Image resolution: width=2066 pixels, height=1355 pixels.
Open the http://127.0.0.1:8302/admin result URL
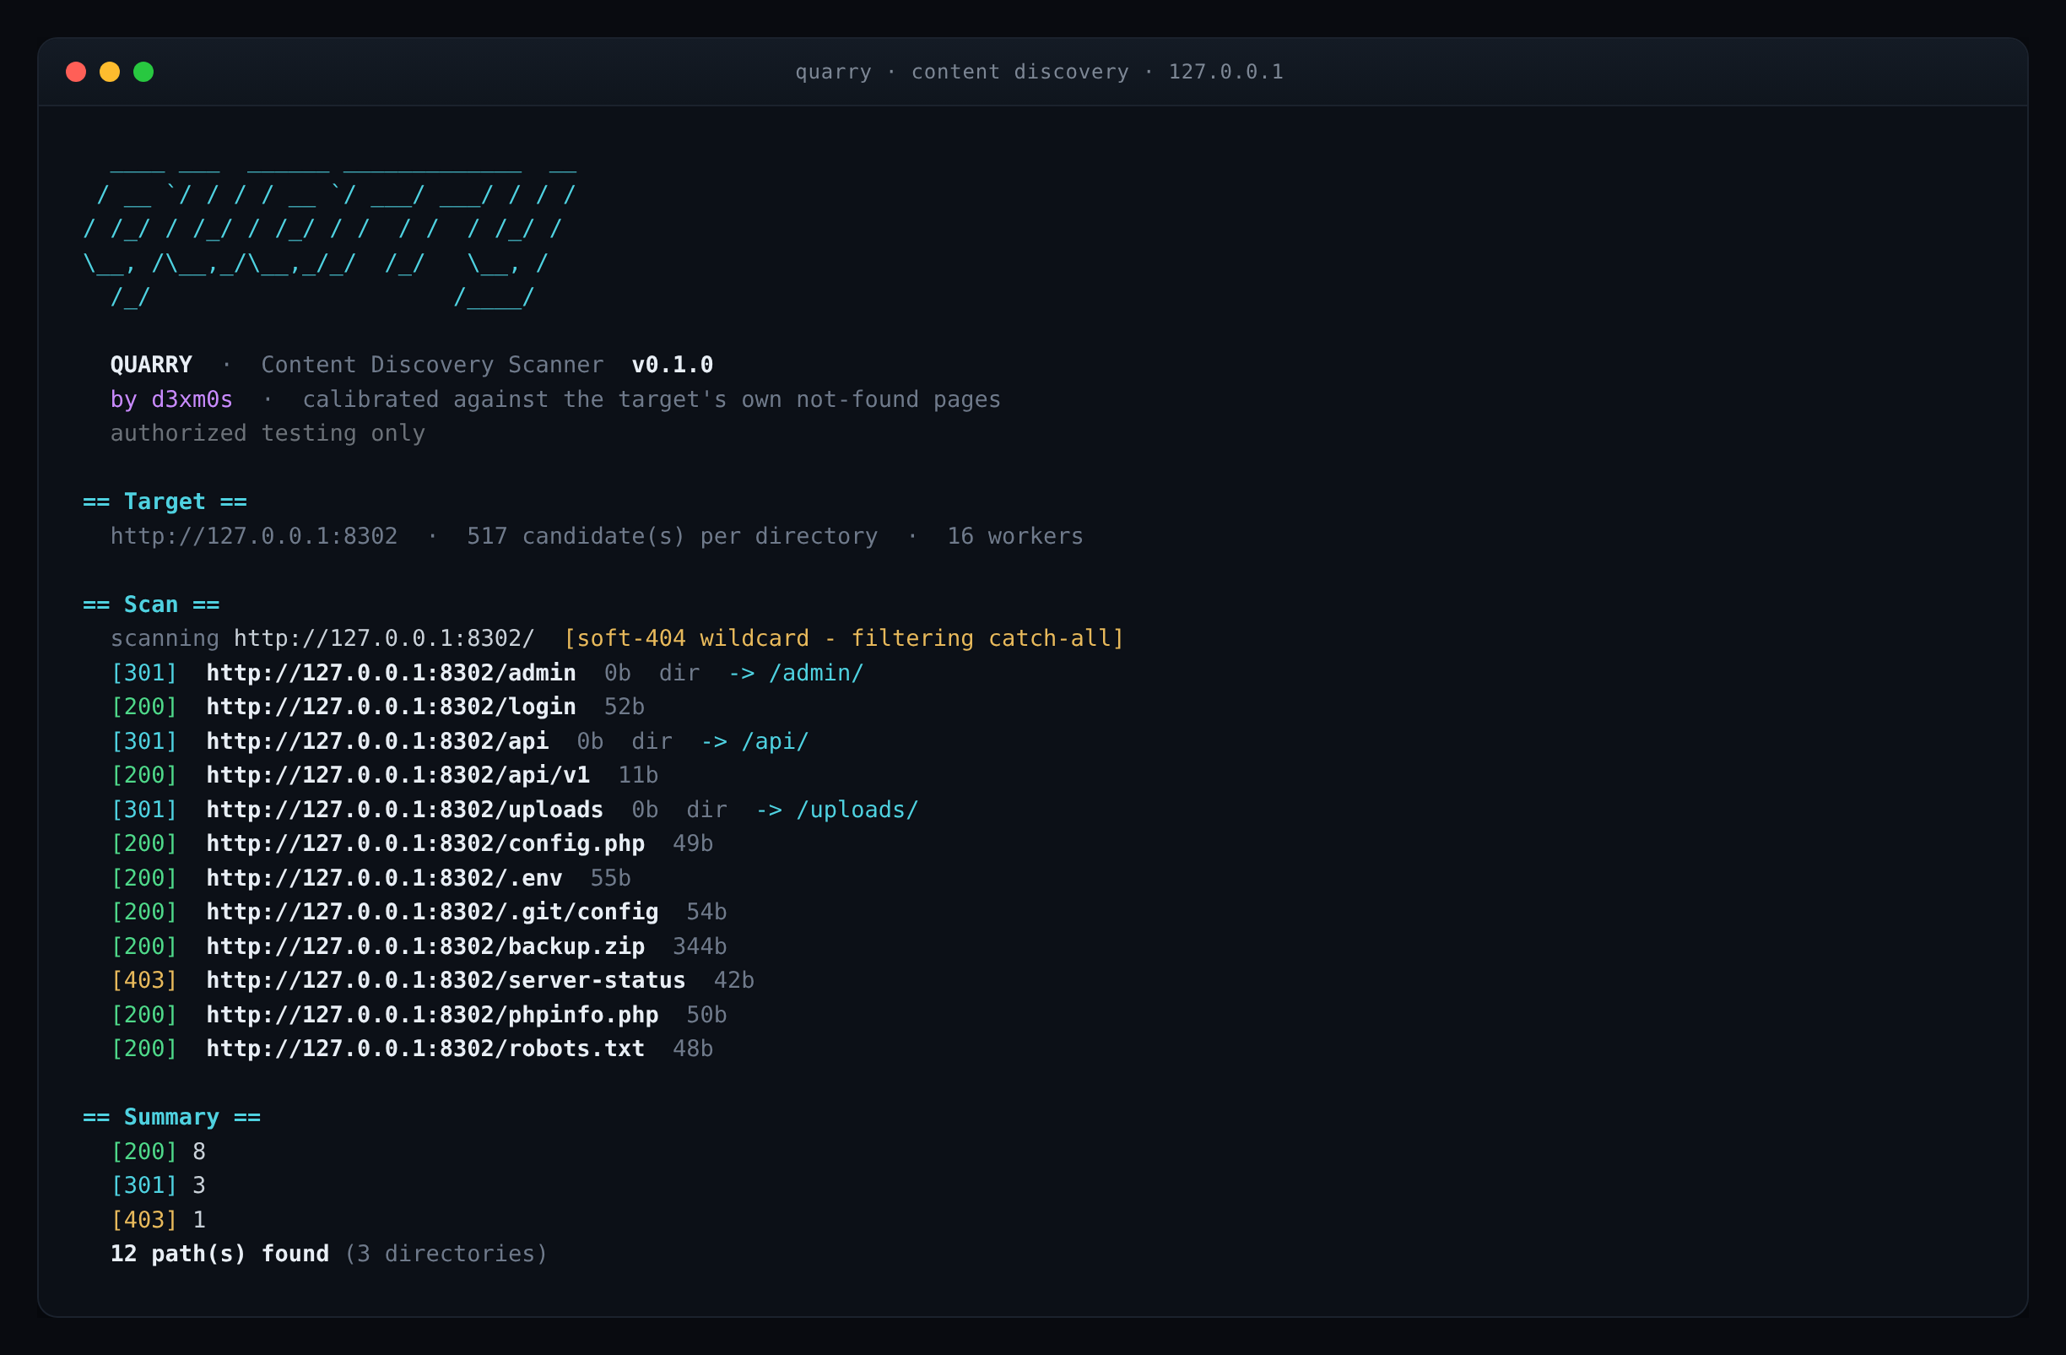[391, 673]
